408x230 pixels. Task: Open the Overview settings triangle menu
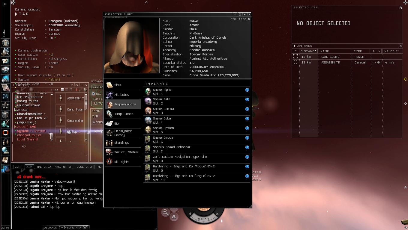295,46
